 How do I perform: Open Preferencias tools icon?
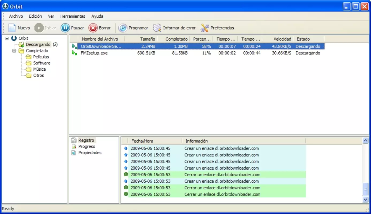click(x=205, y=28)
